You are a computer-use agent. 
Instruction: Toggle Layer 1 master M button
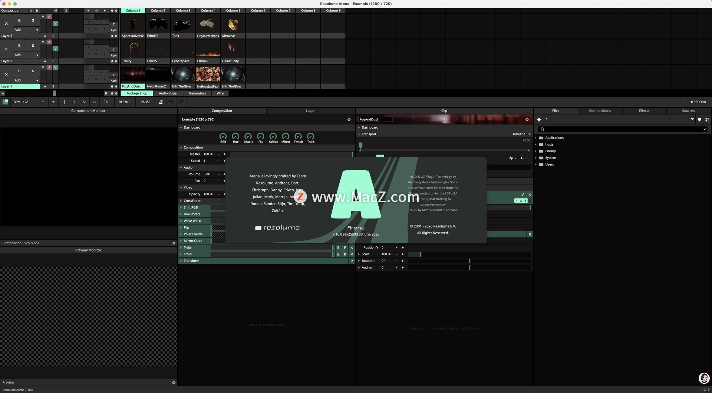[x=43, y=67]
